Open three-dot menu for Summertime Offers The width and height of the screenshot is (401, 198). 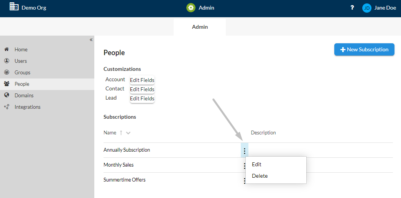tap(245, 181)
